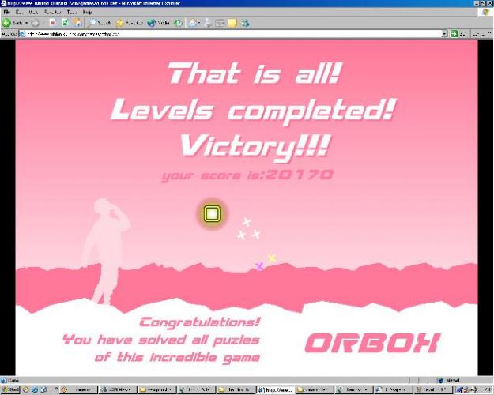Click the first quick launch icon
Screen dimensions: 494x395
coord(26,389)
